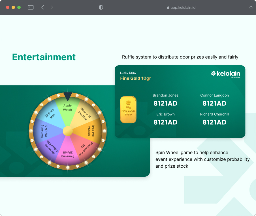Image resolution: width=256 pixels, height=216 pixels.
Task: Click the kelolain logo on the lucky draw card
Action: point(225,74)
